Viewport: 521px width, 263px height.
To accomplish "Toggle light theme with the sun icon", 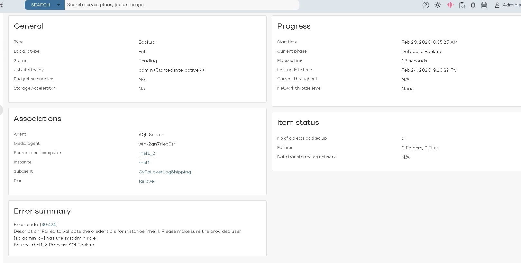I will [x=438, y=5].
